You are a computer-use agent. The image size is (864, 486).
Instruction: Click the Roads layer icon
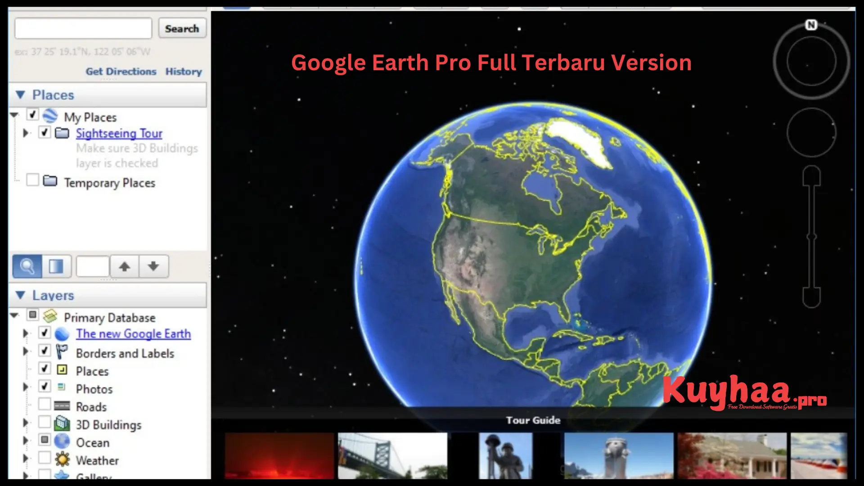62,406
